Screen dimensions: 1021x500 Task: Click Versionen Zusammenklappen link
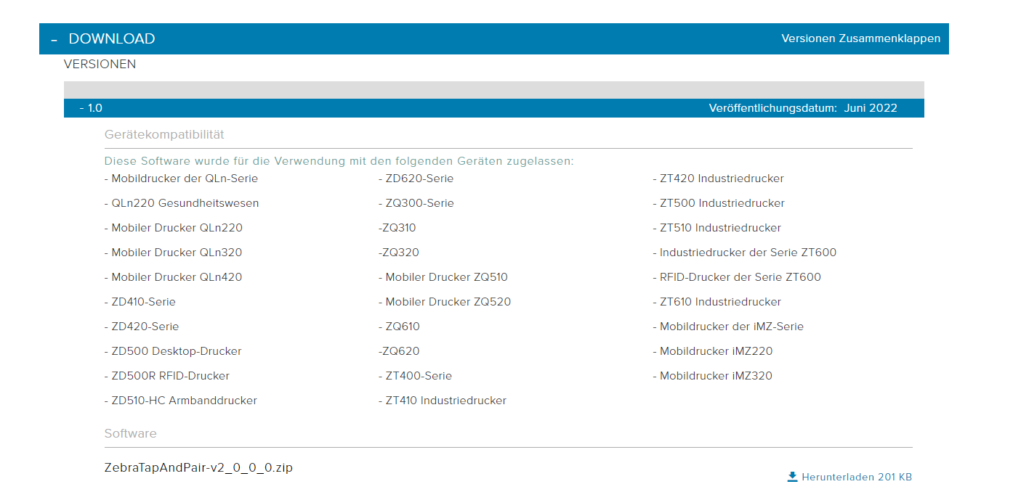(x=860, y=38)
